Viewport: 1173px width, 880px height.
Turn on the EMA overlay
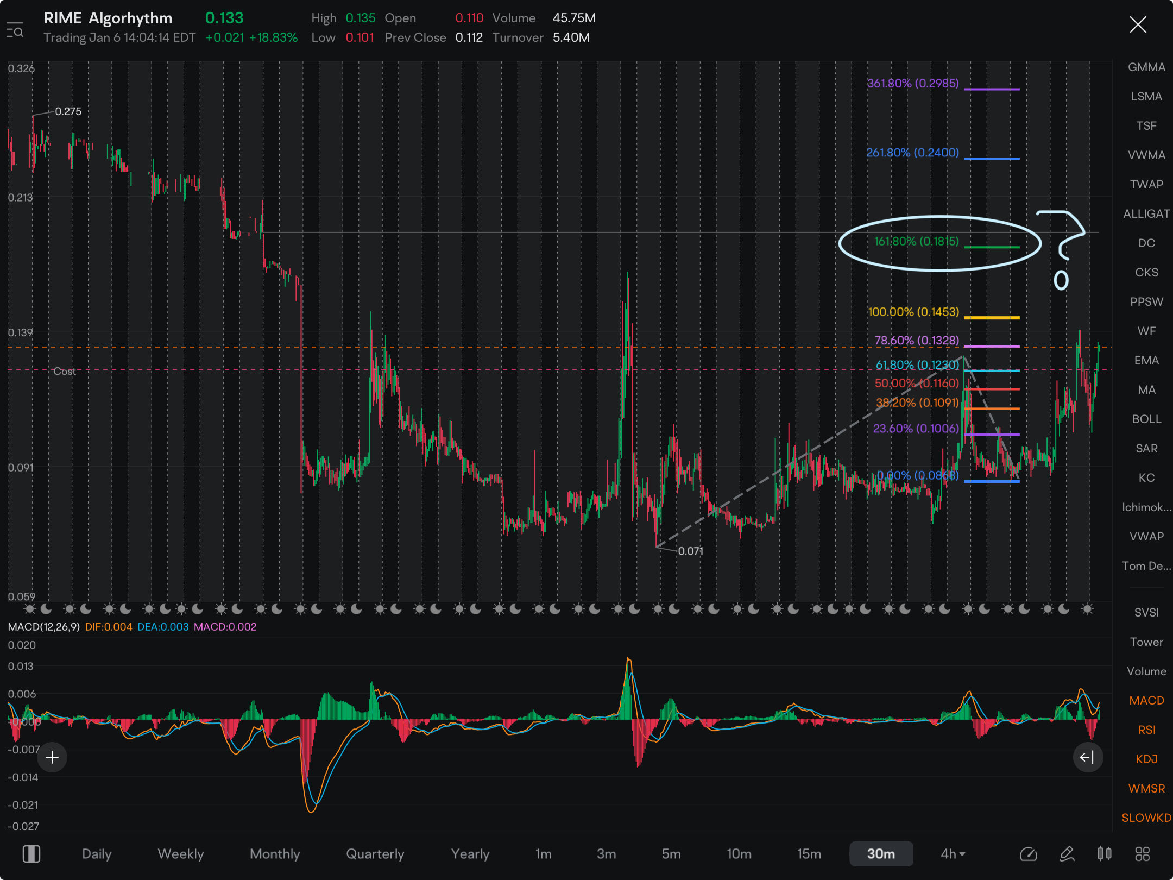(1146, 360)
